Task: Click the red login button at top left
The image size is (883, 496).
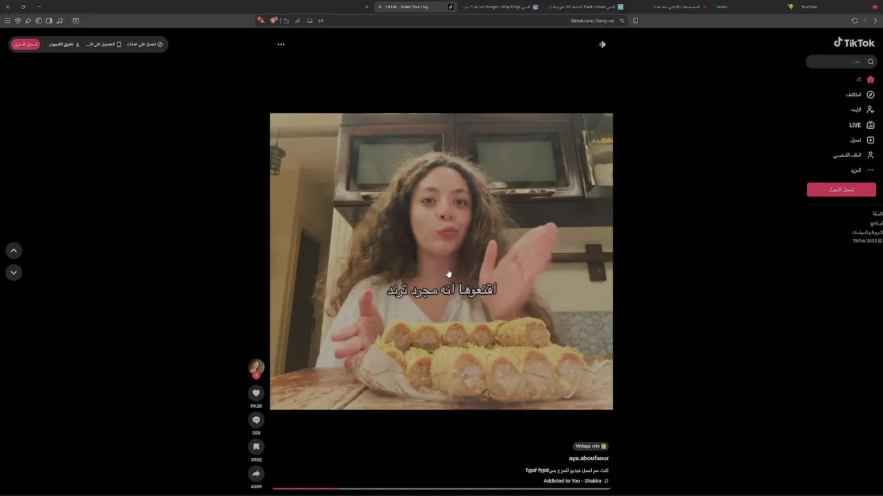Action: click(26, 44)
